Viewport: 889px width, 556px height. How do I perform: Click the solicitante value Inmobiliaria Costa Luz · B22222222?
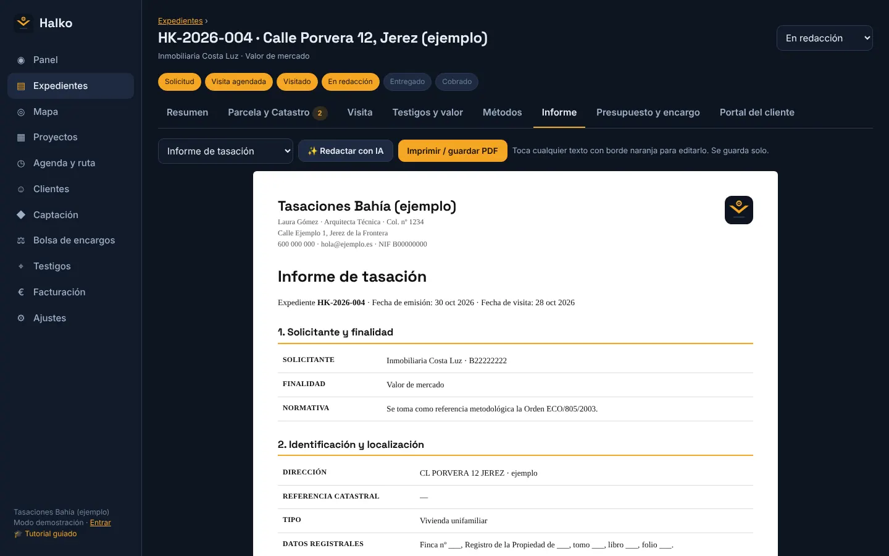446,361
